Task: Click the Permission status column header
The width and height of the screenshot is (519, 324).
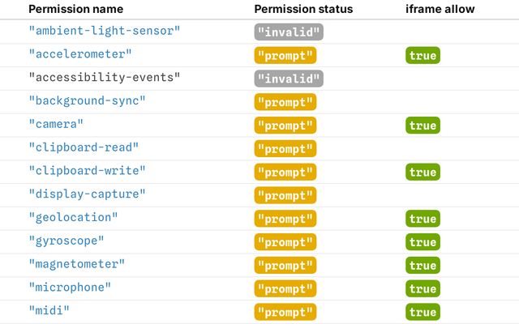Action: pyautogui.click(x=303, y=9)
